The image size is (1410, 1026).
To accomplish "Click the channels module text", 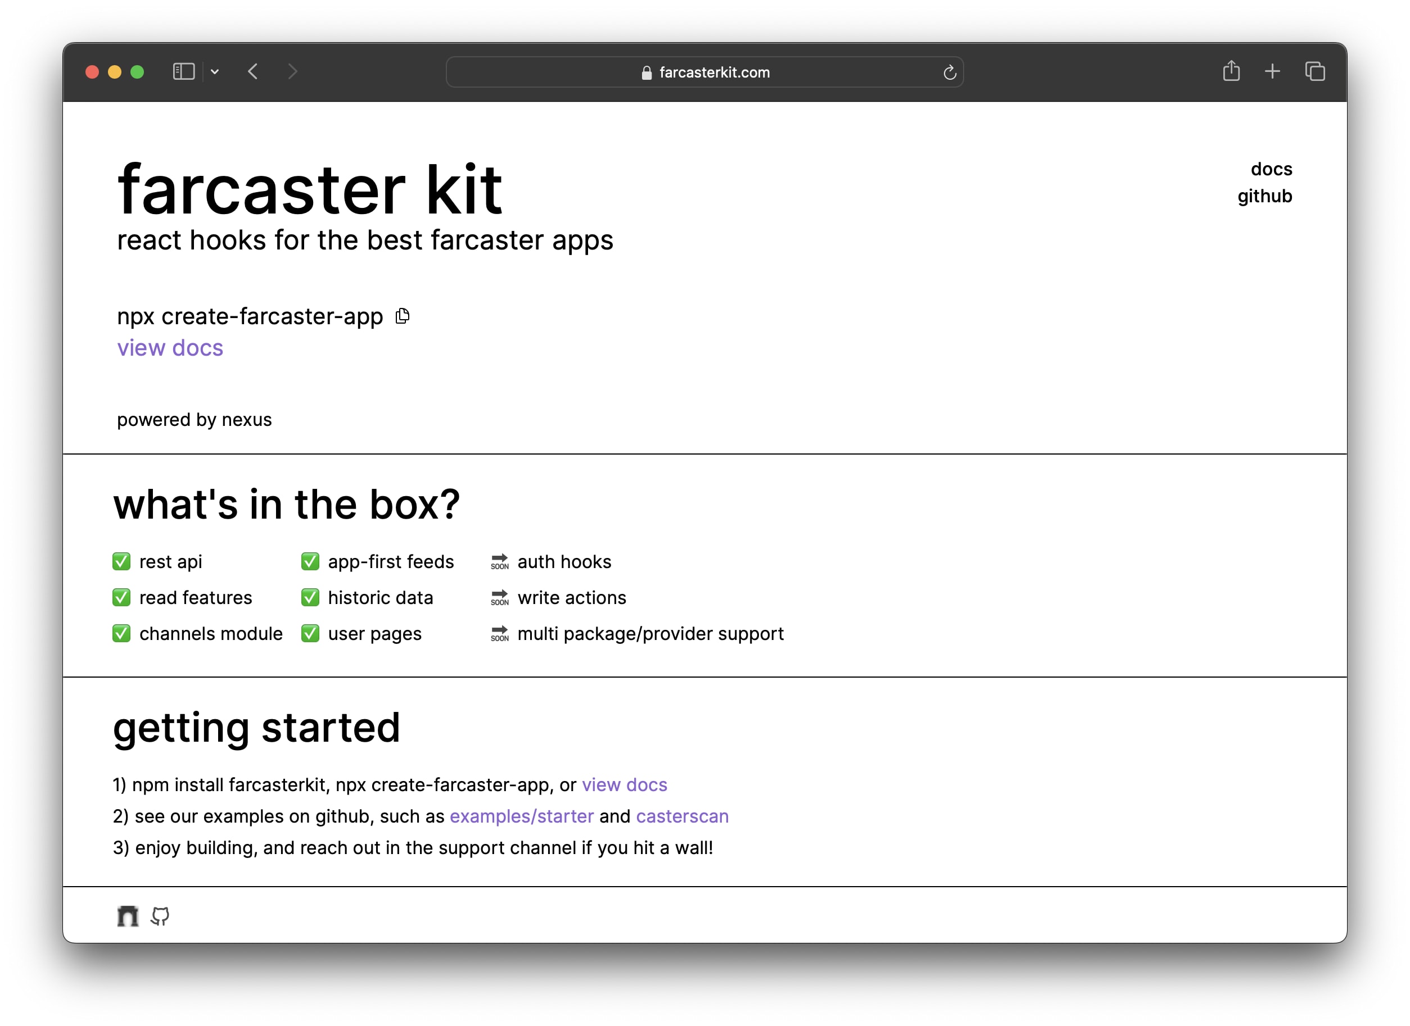I will click(x=211, y=634).
